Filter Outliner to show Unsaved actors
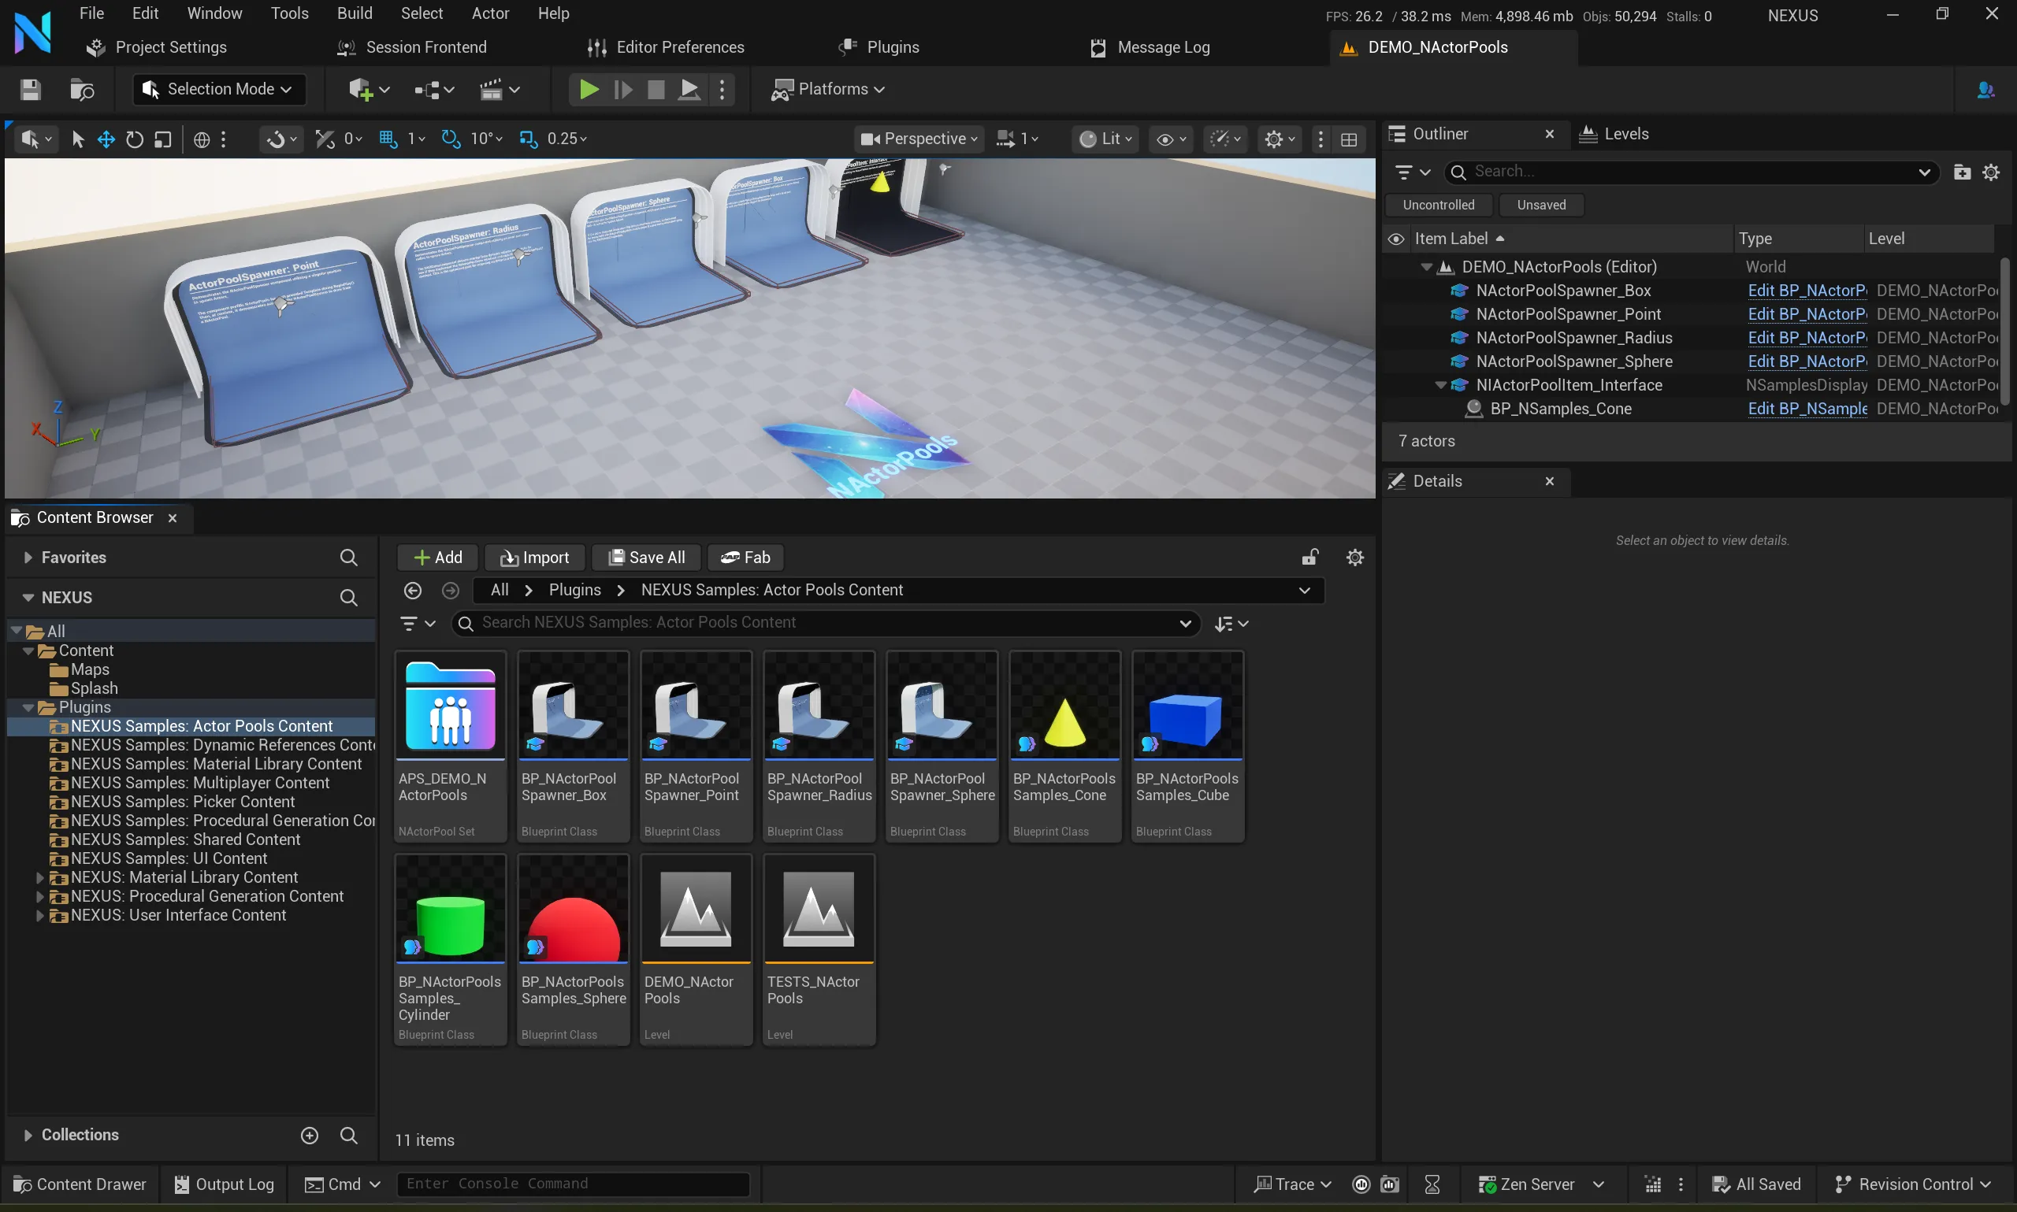2017x1212 pixels. [x=1540, y=205]
